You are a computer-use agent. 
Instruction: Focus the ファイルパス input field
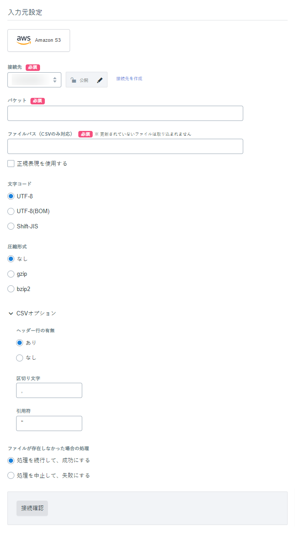125,146
